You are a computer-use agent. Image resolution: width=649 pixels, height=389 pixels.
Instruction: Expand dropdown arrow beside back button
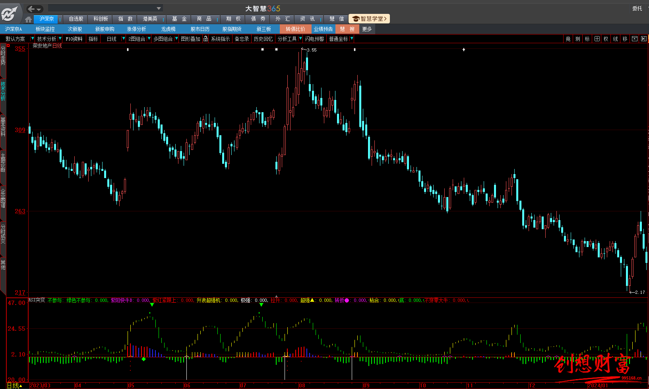[x=39, y=9]
